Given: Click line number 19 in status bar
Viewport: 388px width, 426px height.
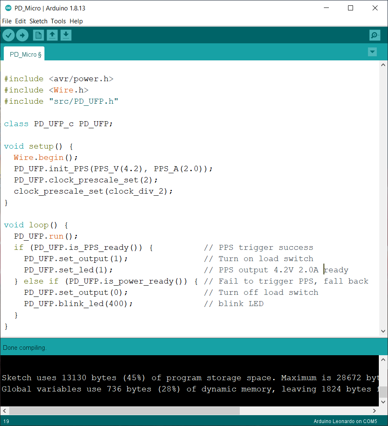Looking at the screenshot, I should pos(6,421).
